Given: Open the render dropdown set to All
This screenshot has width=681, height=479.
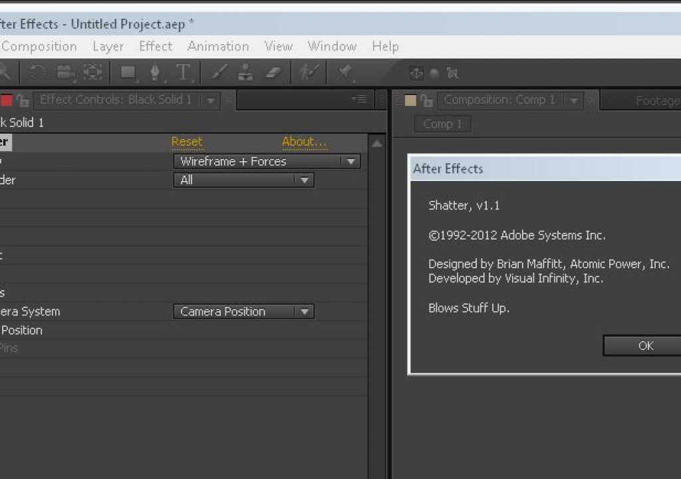Looking at the screenshot, I should click(x=243, y=180).
